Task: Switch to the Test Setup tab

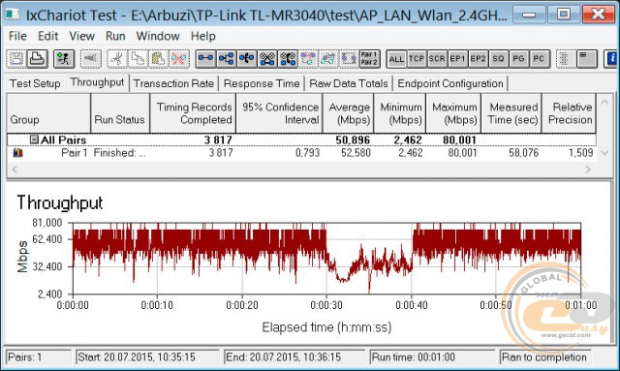Action: (35, 83)
